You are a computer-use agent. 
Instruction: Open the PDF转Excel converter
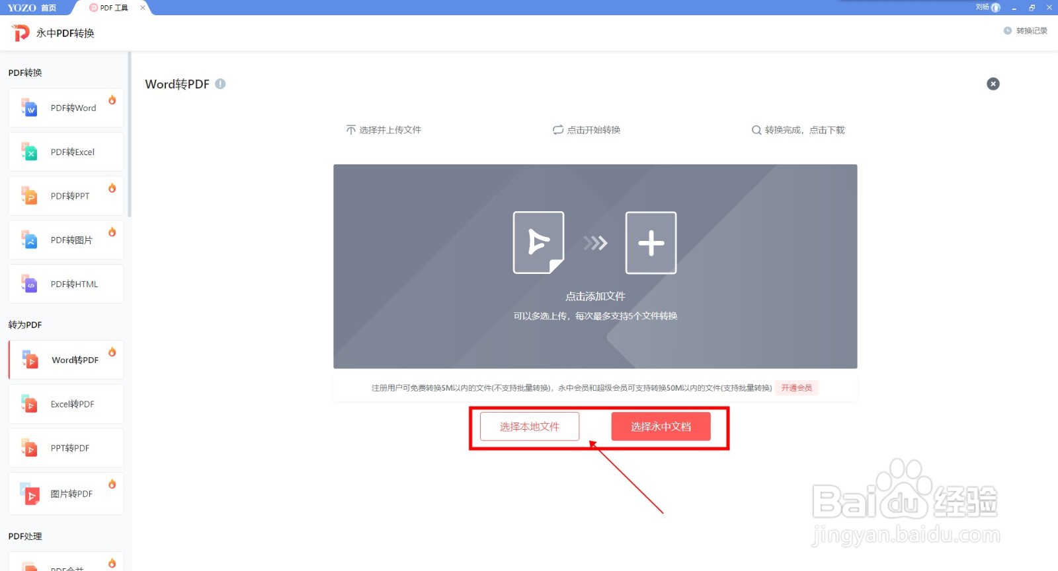pyautogui.click(x=66, y=152)
